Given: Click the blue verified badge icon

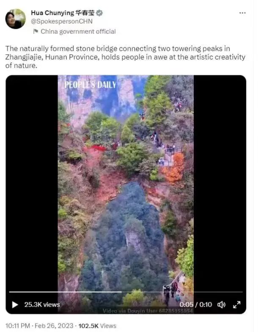Looking at the screenshot, I should click(x=99, y=13).
